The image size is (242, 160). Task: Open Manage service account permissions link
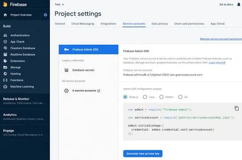point(221,39)
